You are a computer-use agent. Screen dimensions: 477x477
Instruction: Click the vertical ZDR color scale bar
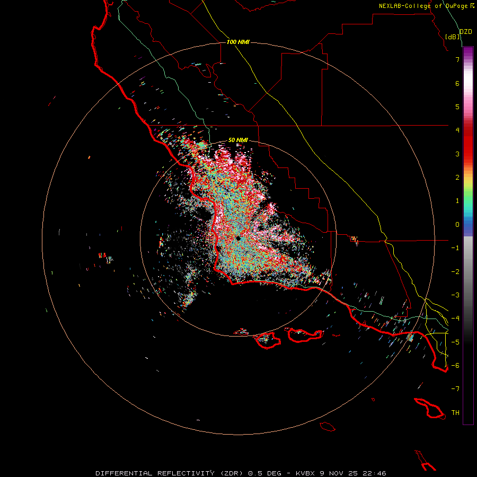click(468, 235)
